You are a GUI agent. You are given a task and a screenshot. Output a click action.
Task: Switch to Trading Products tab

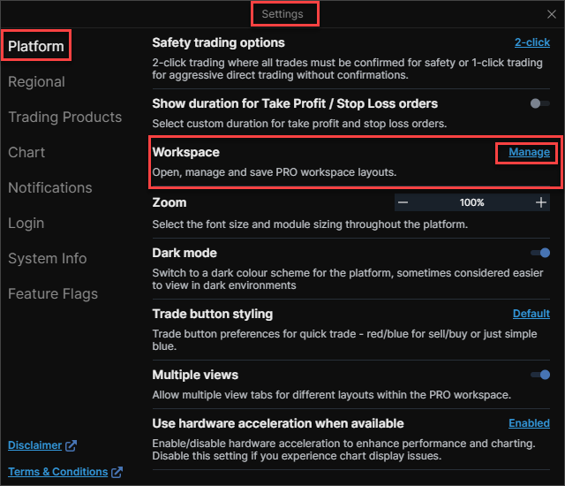pos(64,118)
